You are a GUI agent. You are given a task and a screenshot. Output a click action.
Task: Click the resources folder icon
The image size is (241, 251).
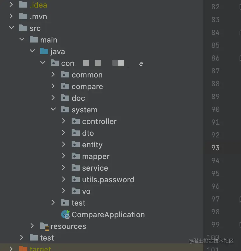pyautogui.click(x=44, y=226)
